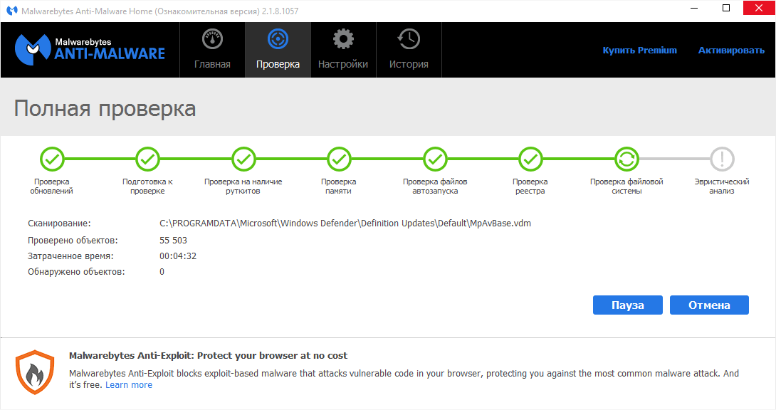Click the Полная проверка heading
Screen dimensions: 776x410
click(105, 109)
